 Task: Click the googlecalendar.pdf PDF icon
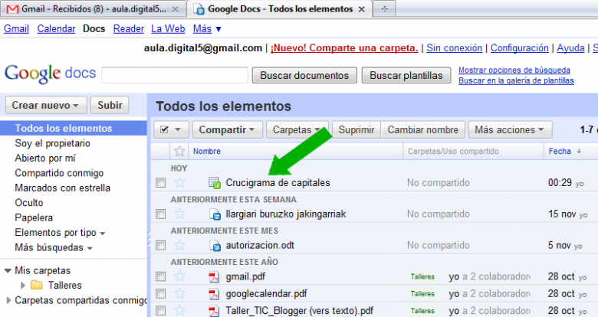[x=214, y=294]
